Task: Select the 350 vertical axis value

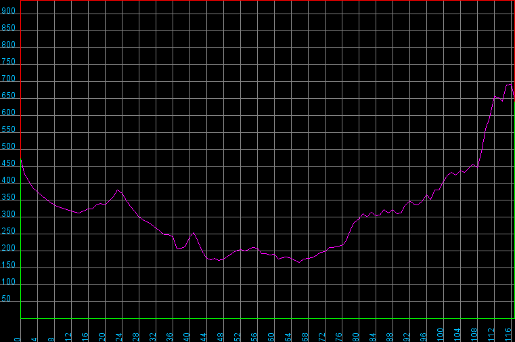Action: click(x=9, y=197)
